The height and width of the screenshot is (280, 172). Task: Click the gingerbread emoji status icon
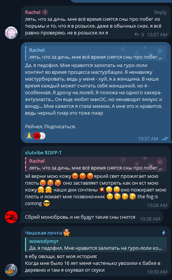[x=66, y=232]
